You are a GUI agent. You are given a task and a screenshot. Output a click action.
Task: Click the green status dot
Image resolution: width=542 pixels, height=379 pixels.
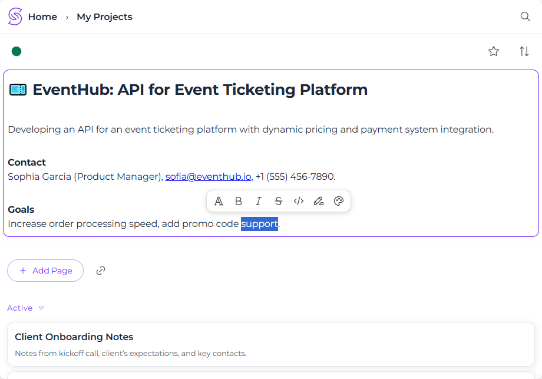(16, 51)
